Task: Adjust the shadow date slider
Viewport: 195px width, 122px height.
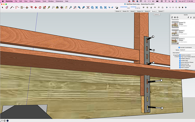Action: pyautogui.click(x=125, y=7)
